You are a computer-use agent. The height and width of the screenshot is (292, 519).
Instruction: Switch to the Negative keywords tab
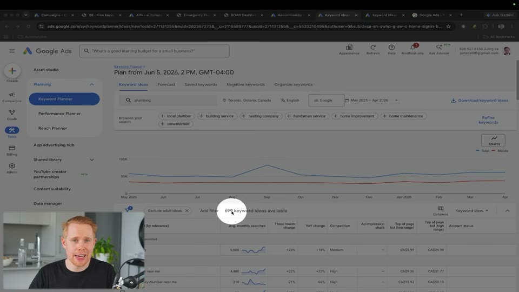[245, 84]
